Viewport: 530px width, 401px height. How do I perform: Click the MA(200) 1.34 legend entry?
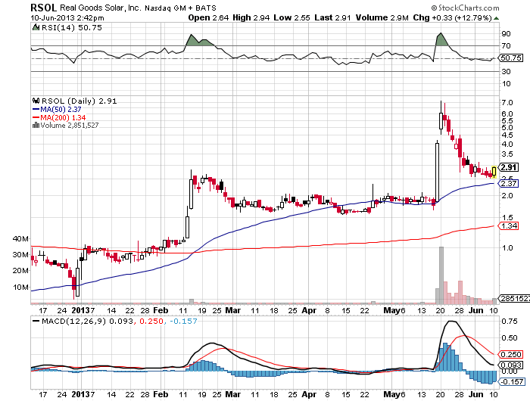(x=63, y=117)
